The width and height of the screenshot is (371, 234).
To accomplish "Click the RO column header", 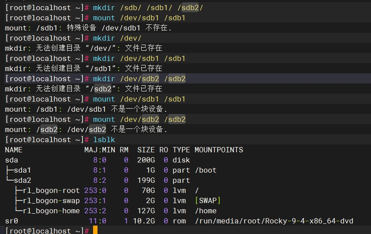I will point(164,150).
